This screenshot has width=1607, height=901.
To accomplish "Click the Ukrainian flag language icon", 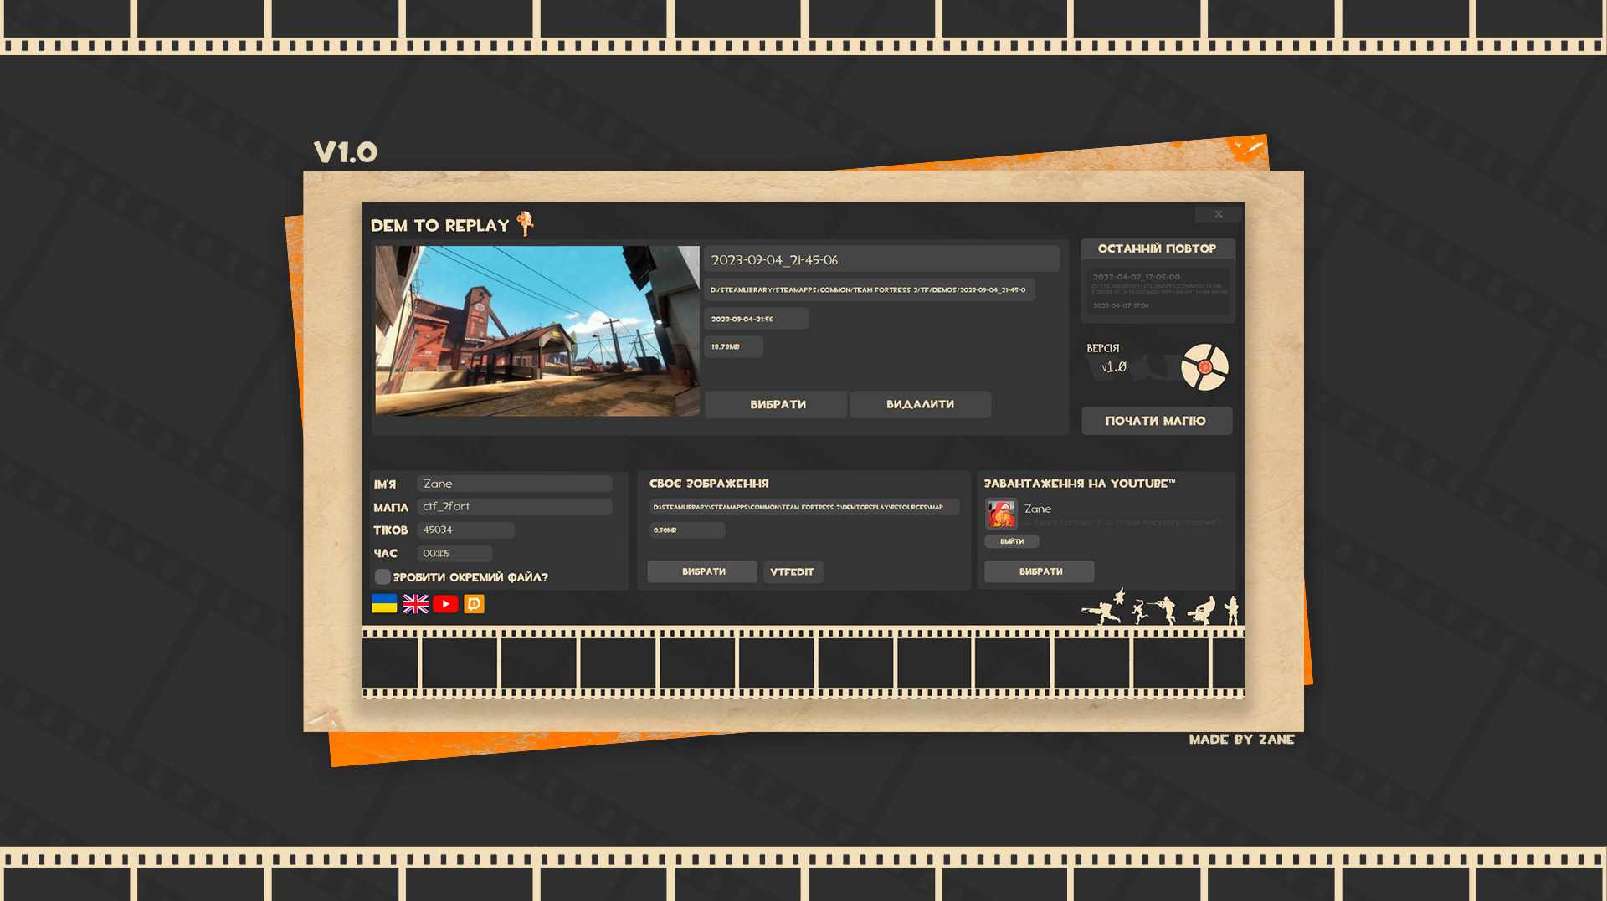I will [382, 604].
